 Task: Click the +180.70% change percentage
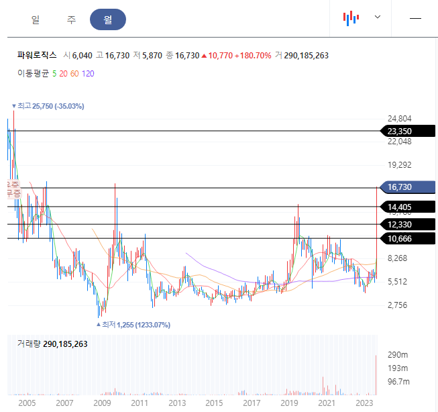pos(253,55)
